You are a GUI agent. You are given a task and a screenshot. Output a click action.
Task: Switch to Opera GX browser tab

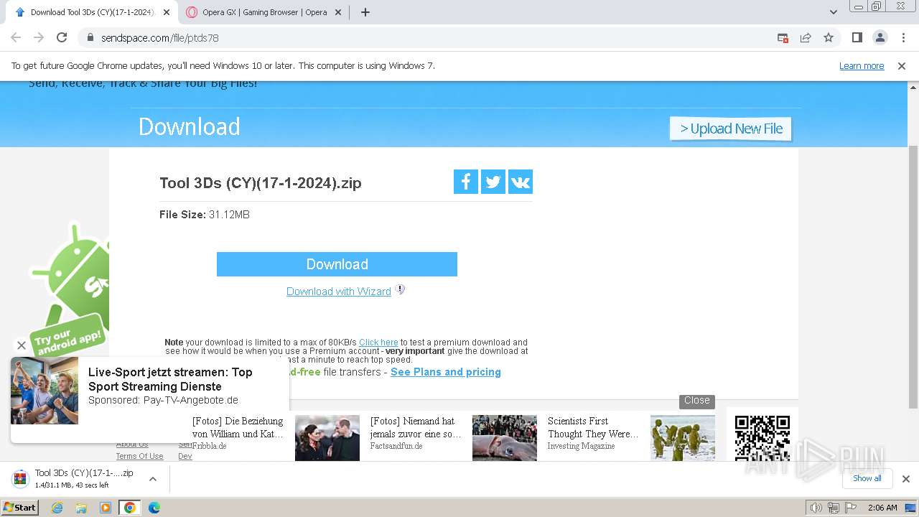pos(264,12)
